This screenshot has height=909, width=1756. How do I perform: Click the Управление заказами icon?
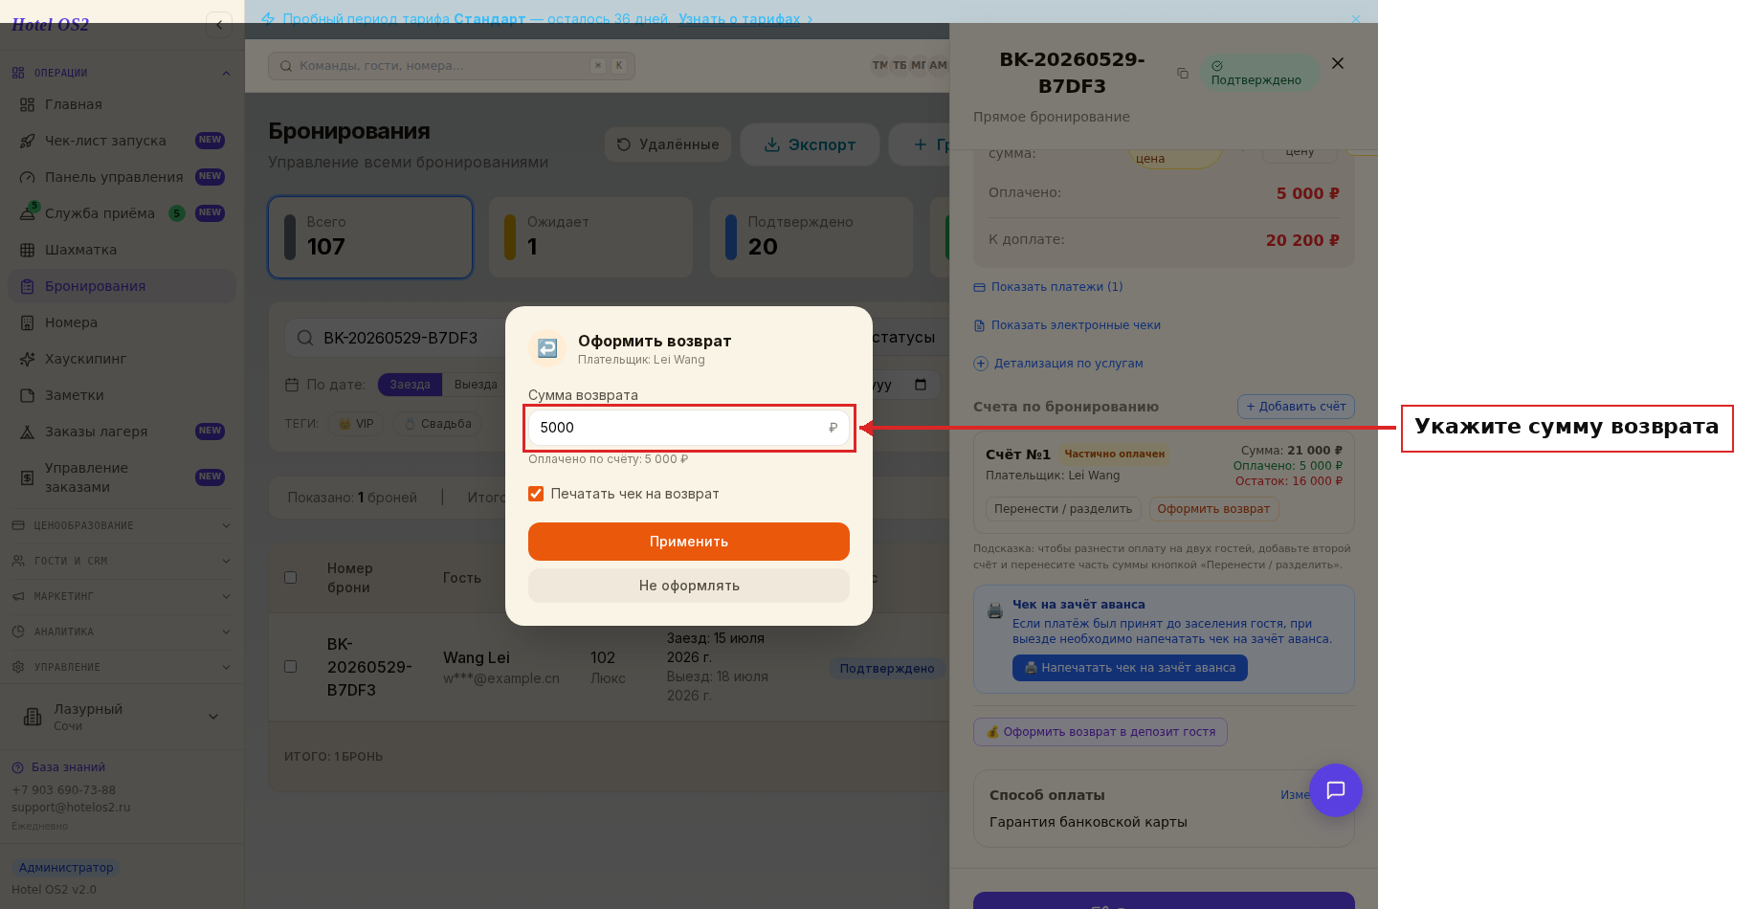click(x=28, y=477)
